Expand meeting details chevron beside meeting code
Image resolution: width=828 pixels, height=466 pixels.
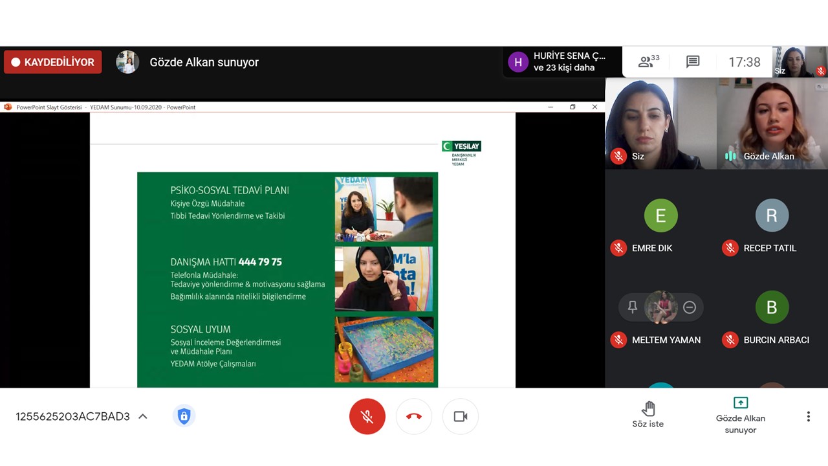pos(143,416)
